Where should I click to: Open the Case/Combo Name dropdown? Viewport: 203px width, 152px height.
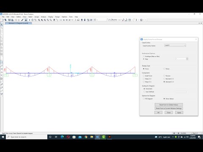pyautogui.click(x=175, y=45)
